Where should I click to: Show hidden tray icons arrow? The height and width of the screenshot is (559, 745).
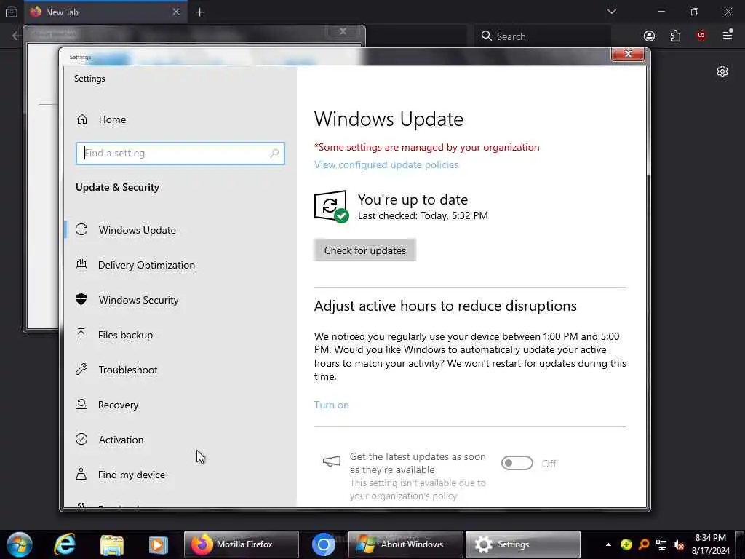click(608, 544)
